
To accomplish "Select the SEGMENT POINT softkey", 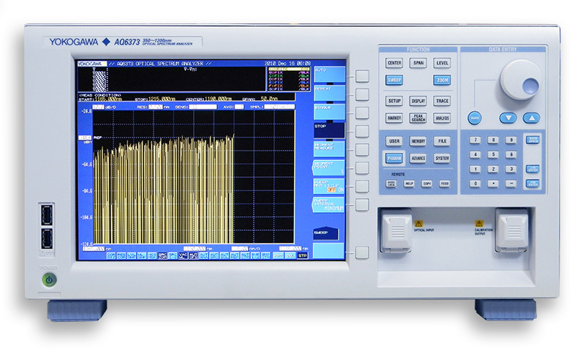I will click(x=328, y=167).
